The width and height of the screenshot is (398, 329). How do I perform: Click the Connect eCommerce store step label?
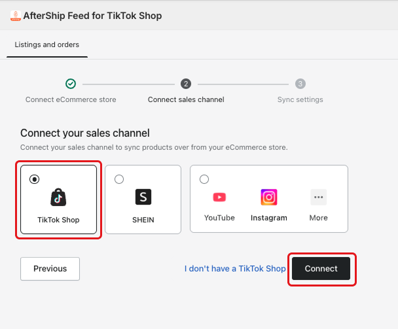tap(71, 99)
